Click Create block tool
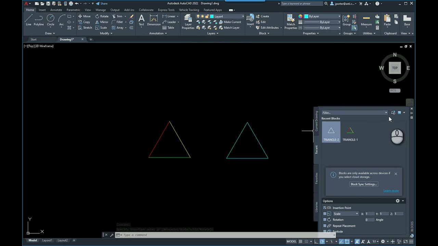Image resolution: width=438 pixels, height=246 pixels. (x=262, y=16)
